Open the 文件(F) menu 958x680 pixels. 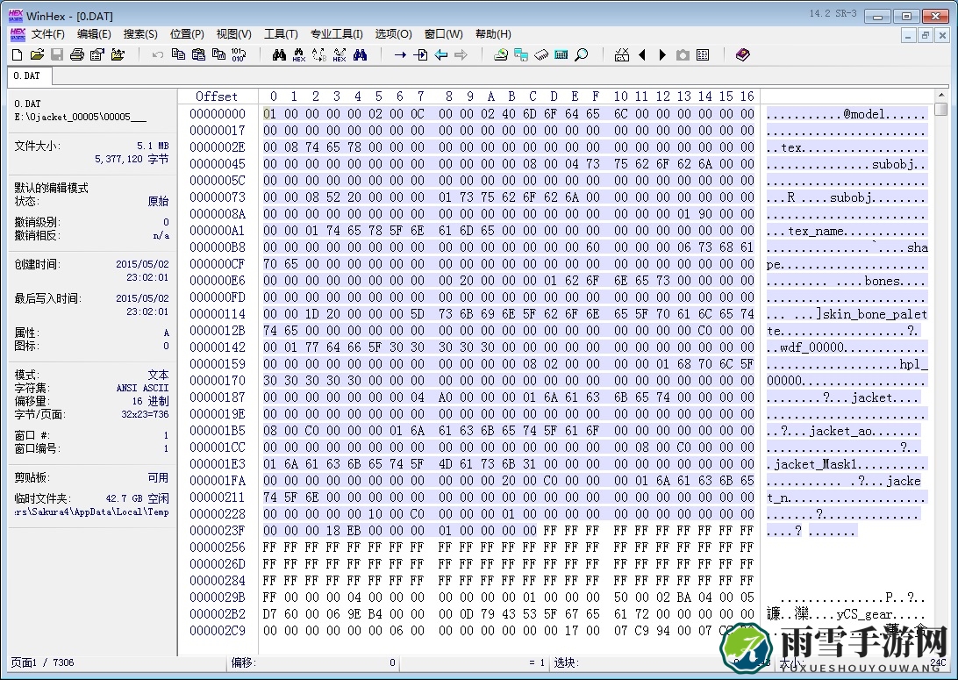[x=48, y=34]
